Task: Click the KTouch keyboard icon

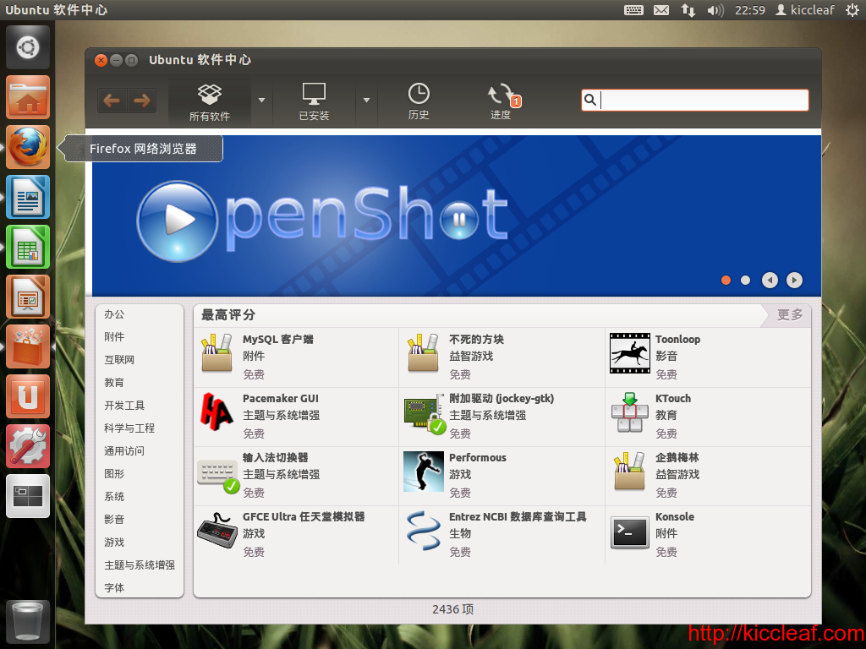Action: point(629,412)
